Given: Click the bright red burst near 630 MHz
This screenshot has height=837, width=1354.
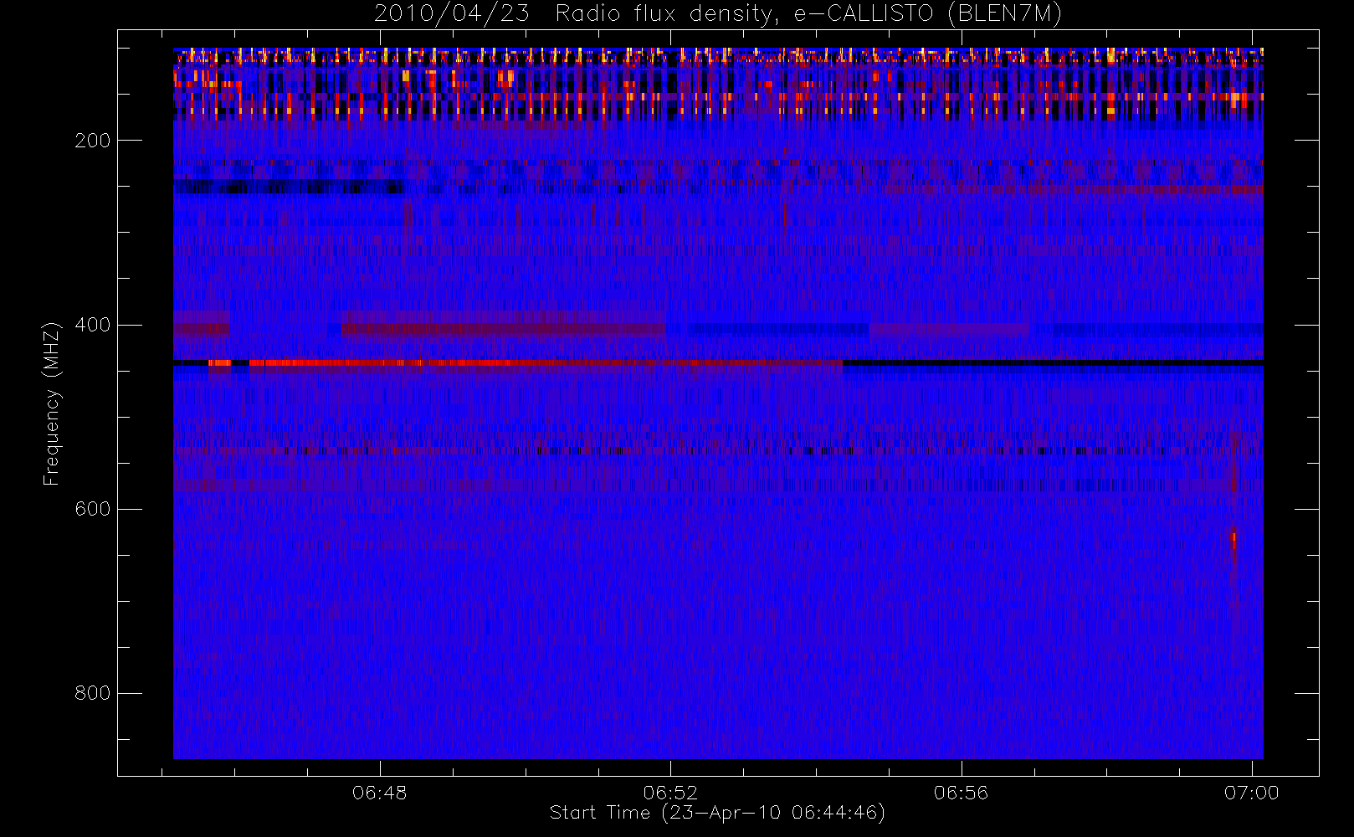Looking at the screenshot, I should click(1233, 540).
